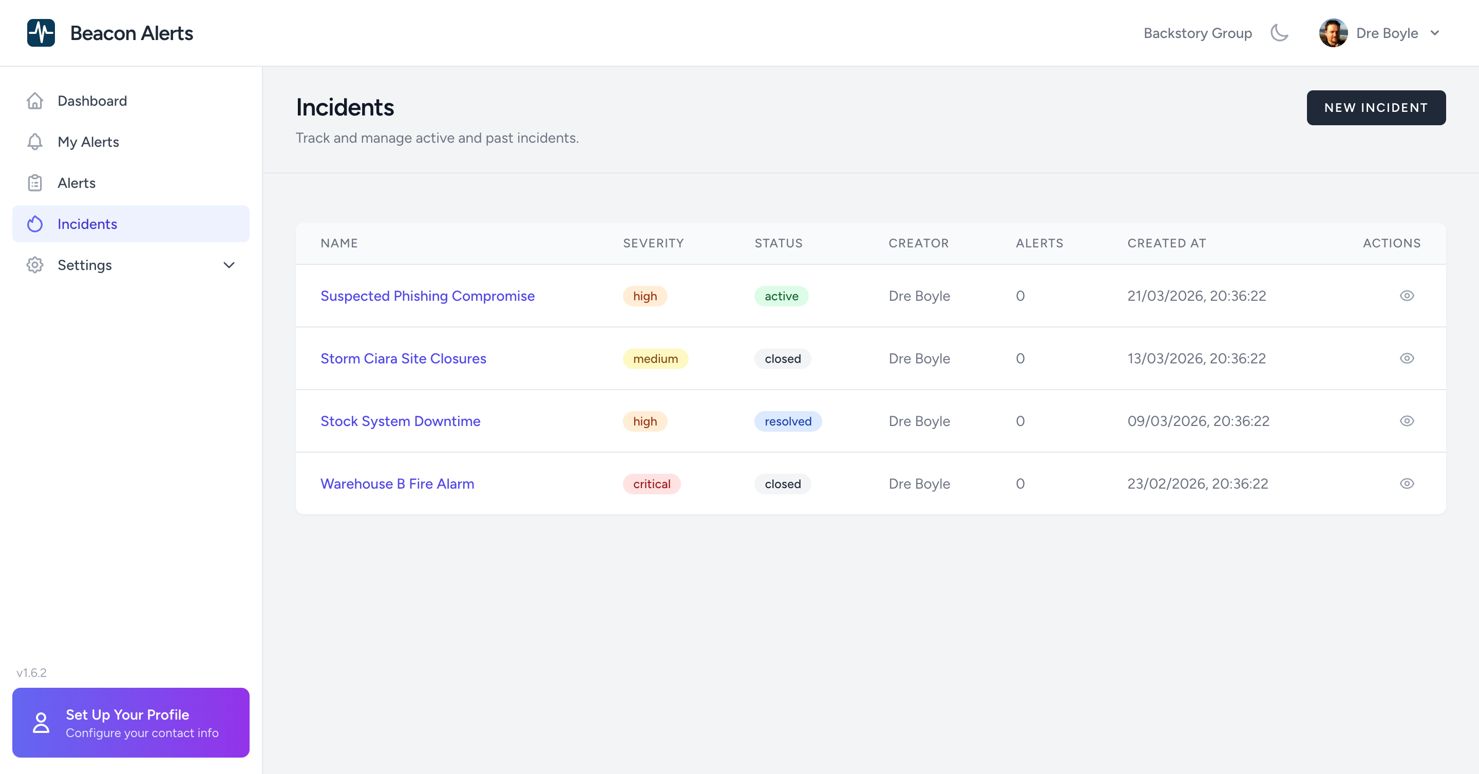Click the critical severity badge

pyautogui.click(x=651, y=483)
